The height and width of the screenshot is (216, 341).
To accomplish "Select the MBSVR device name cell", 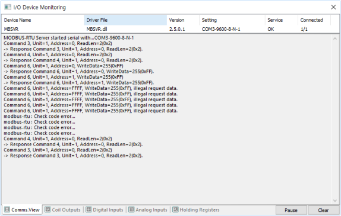I will tap(11, 29).
